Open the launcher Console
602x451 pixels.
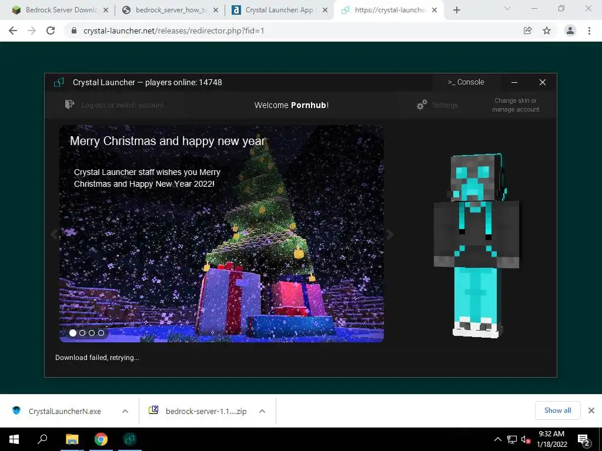[x=466, y=82]
